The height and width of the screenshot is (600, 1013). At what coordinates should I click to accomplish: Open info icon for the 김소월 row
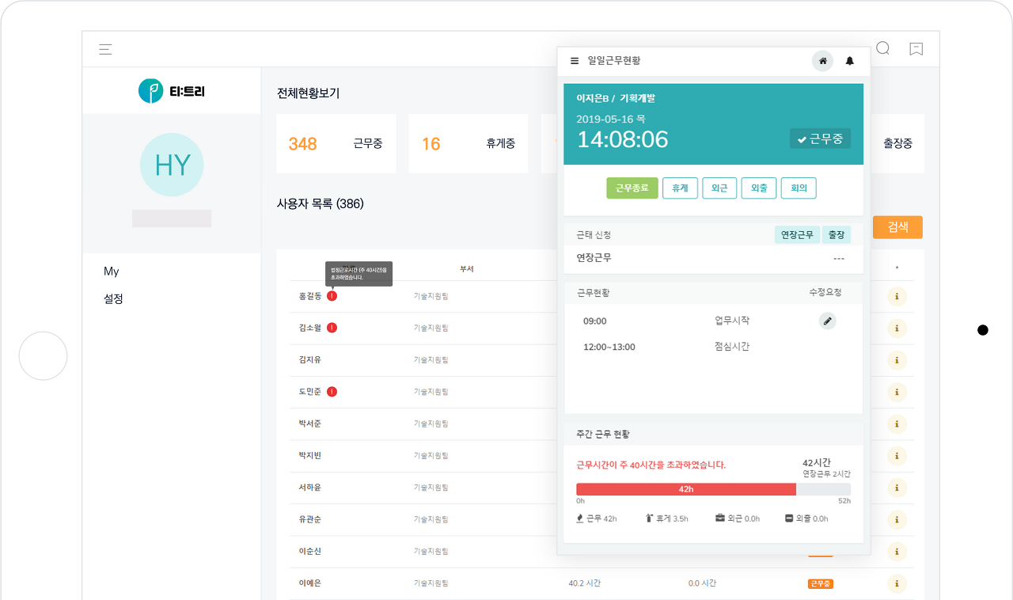point(897,328)
